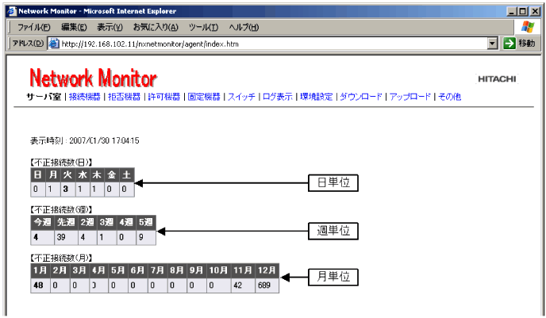Click the IE icon in the title bar
This screenshot has width=546, height=318.
click(12, 11)
